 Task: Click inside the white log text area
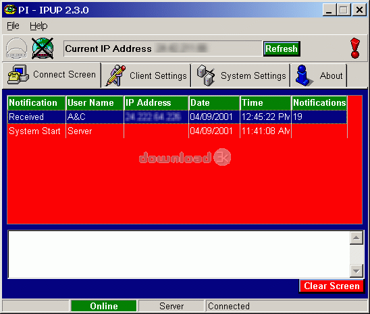(179, 255)
